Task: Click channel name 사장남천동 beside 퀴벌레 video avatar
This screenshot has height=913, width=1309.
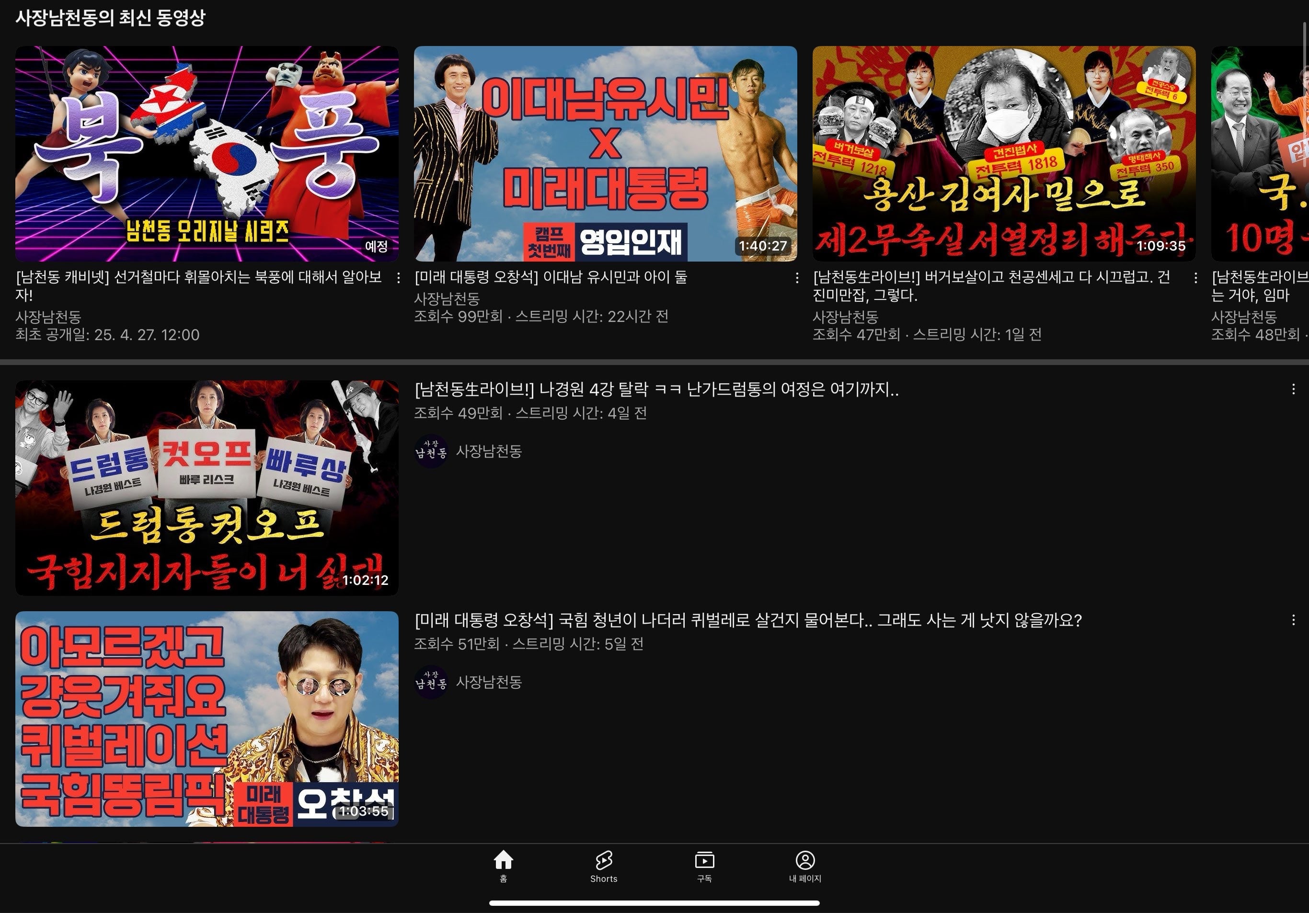Action: click(489, 682)
